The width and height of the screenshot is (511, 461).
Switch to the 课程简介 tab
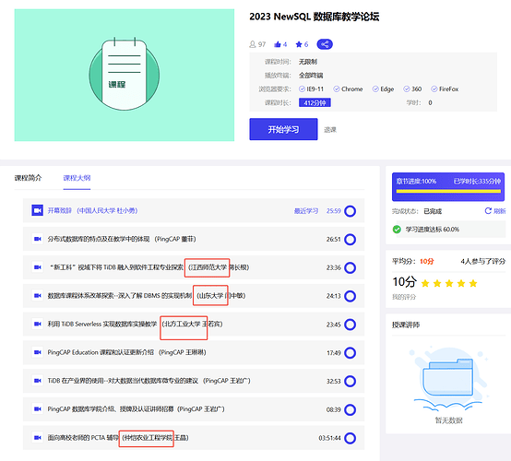pos(28,178)
